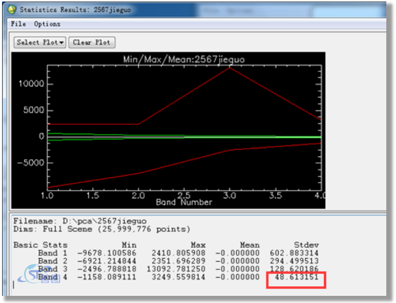Click the Dims Full Scene line
The image size is (396, 303).
(102, 229)
